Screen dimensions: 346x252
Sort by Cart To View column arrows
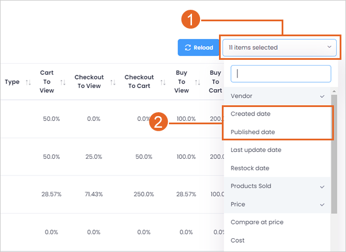[x=63, y=82]
